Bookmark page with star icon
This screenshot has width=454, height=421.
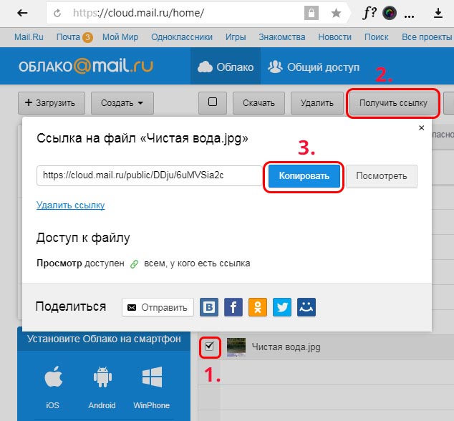336,13
